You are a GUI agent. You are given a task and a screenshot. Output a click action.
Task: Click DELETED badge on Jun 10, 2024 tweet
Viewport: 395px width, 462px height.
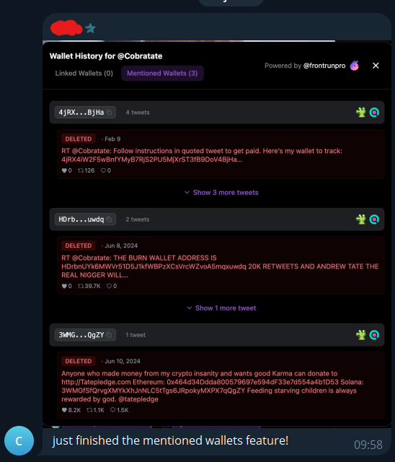point(79,361)
